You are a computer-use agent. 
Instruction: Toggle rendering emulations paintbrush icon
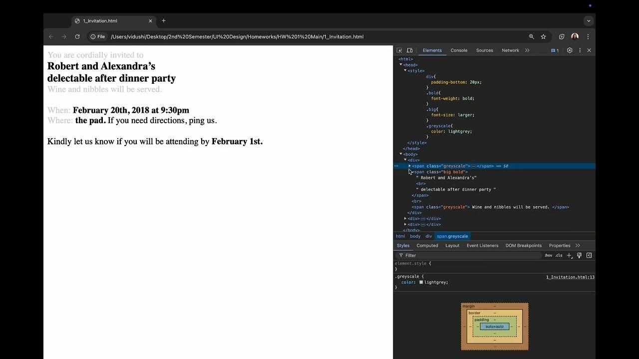tap(579, 255)
